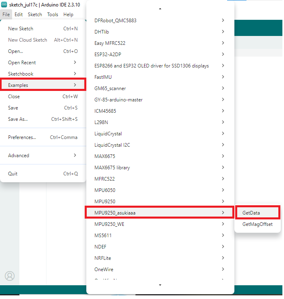This screenshot has height=299, width=284.
Task: Open the File menu
Action: click(6, 15)
